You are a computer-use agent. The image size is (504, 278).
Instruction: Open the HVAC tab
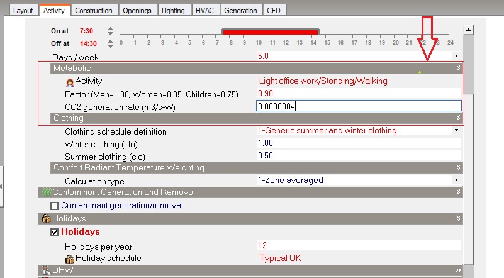[204, 10]
